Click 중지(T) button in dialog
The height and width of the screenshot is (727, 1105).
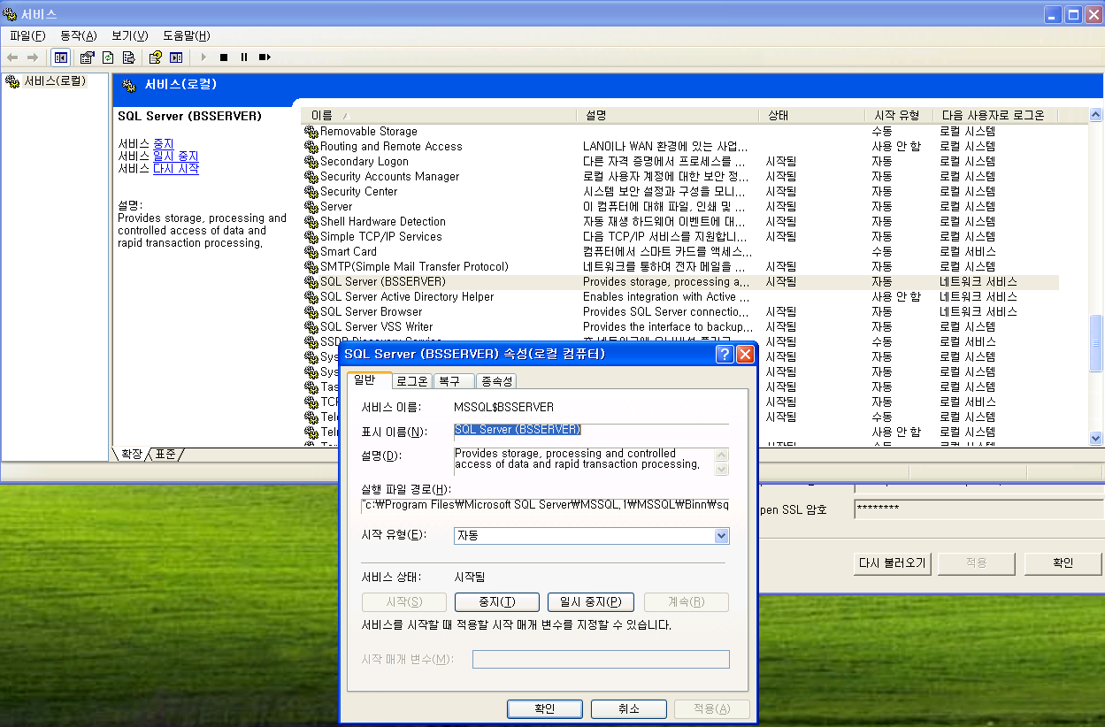[x=496, y=602]
